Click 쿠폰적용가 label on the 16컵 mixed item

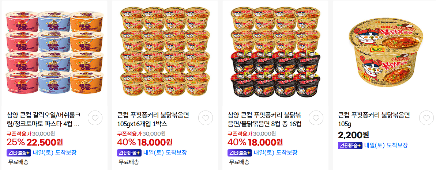coord(240,133)
